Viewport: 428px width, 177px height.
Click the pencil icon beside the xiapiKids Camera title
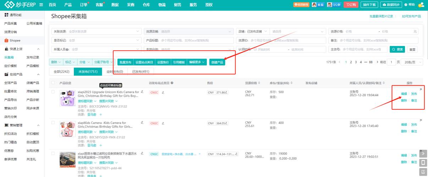pyautogui.click(x=142, y=122)
